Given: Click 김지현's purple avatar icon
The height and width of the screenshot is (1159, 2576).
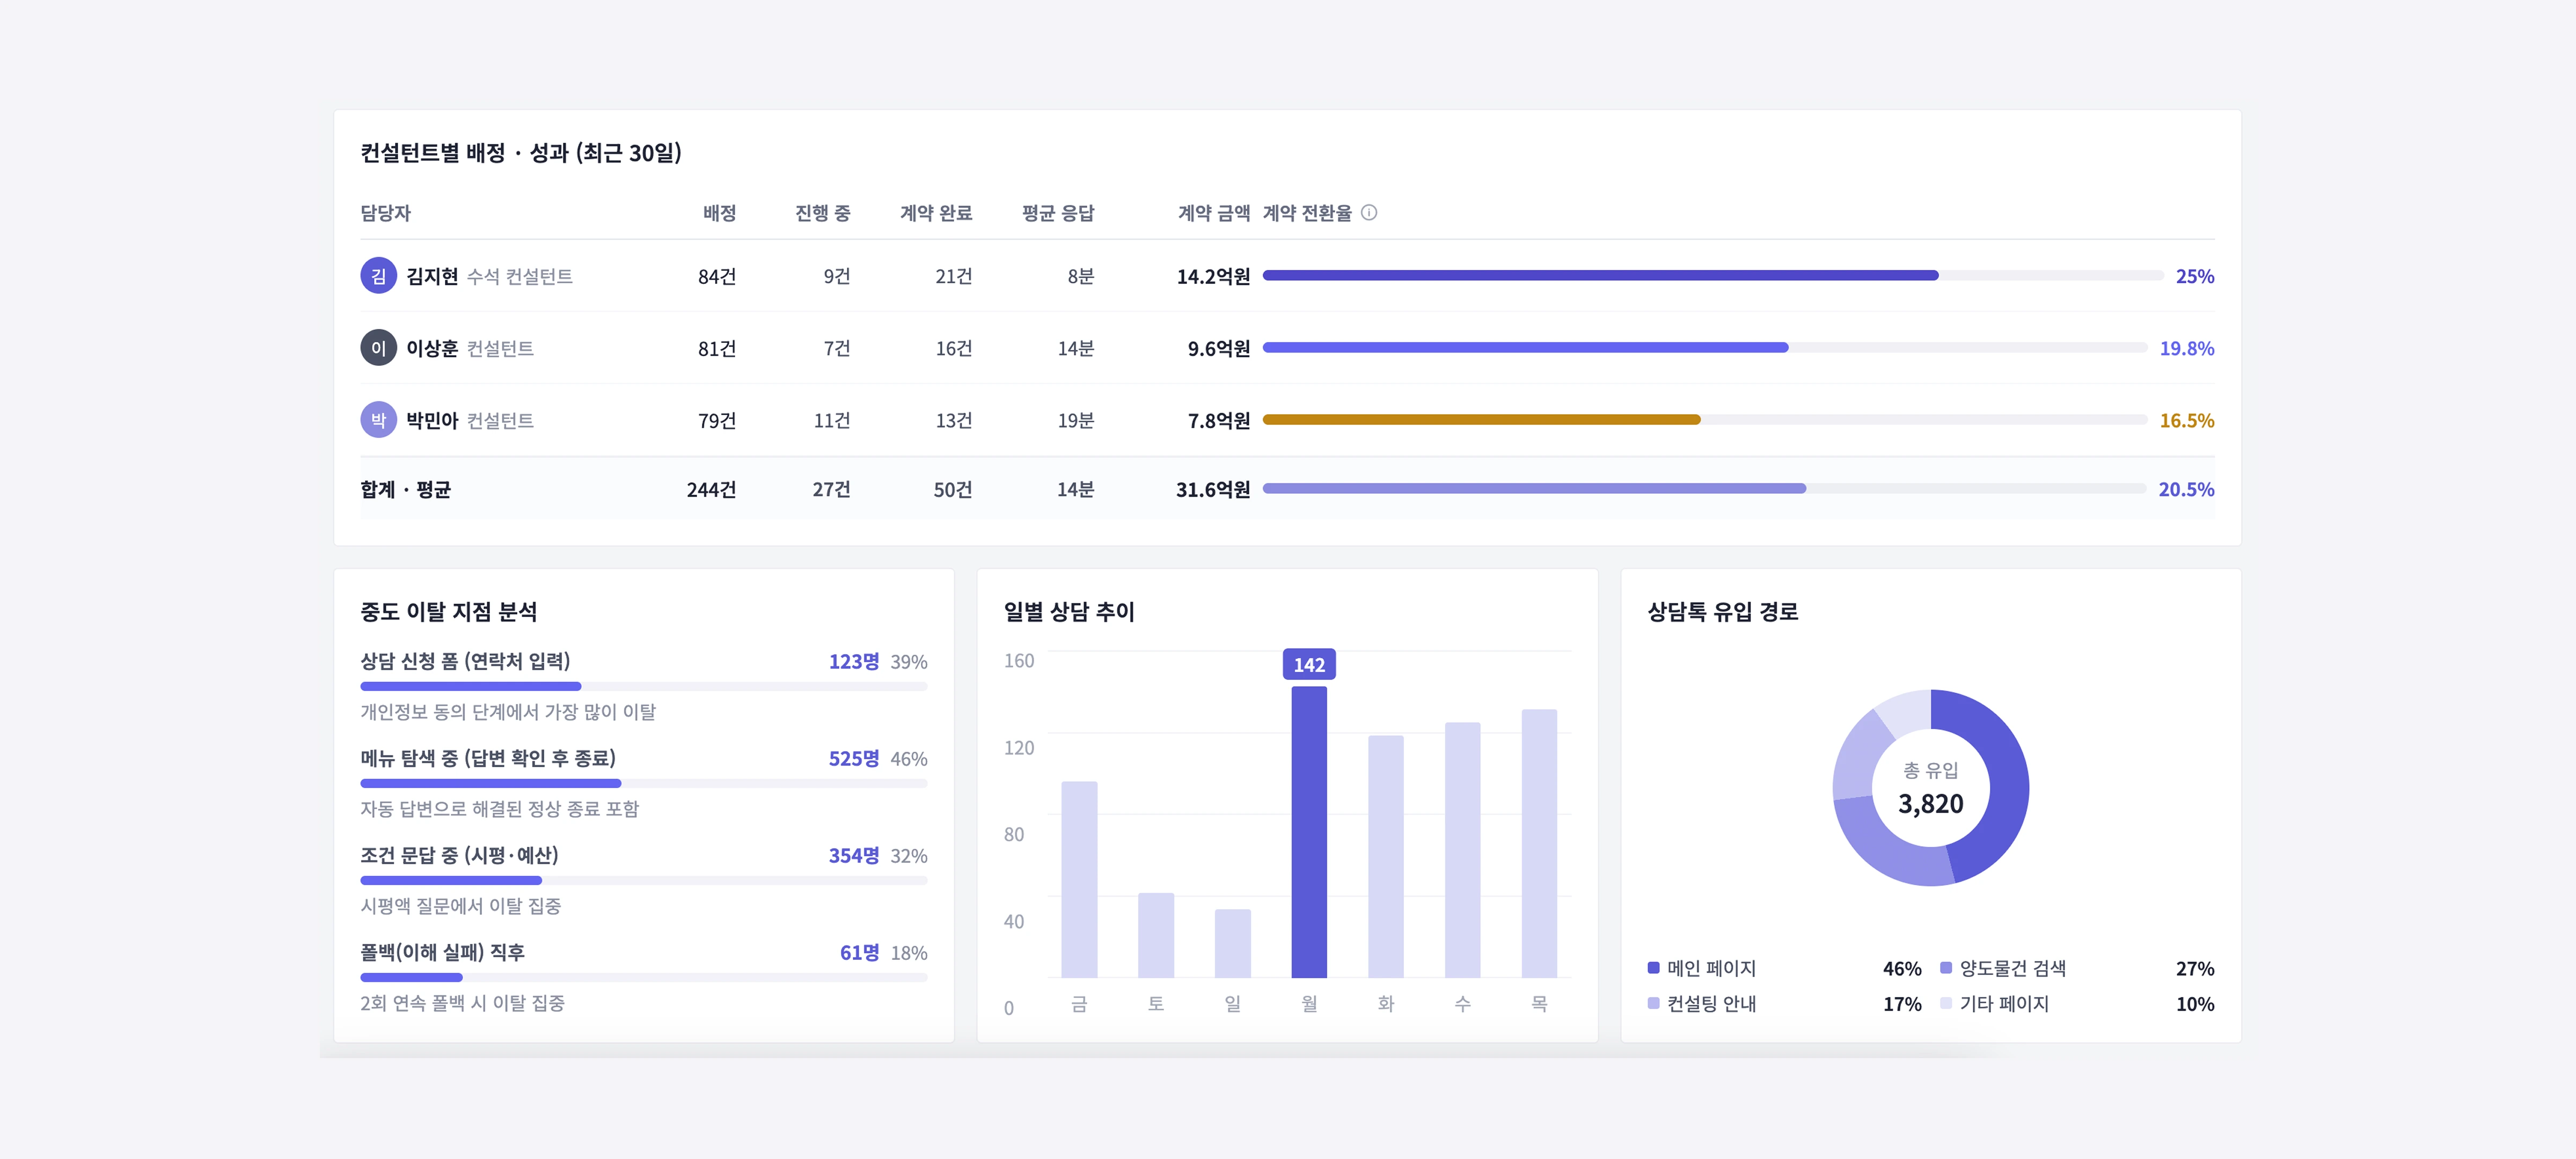Looking at the screenshot, I should point(378,276).
